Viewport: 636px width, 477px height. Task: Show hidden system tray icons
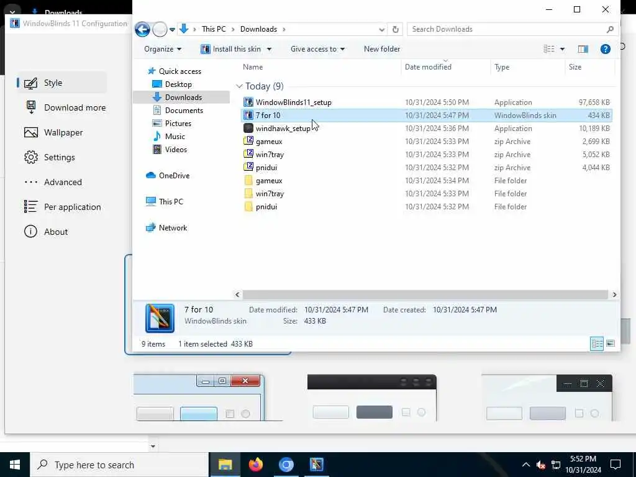tap(525, 465)
